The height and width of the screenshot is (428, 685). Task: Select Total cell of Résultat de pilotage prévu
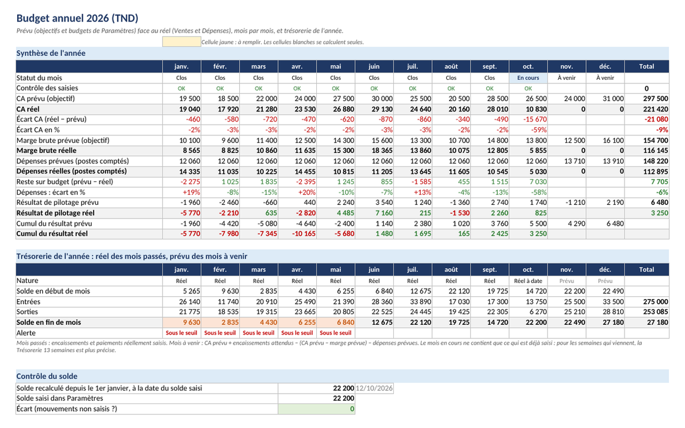(646, 203)
